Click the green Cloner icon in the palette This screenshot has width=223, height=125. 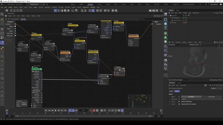tap(166, 37)
